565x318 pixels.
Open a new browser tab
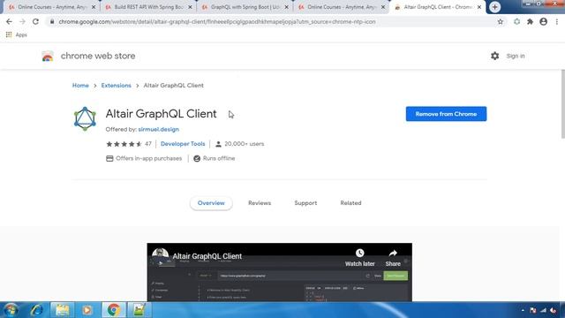(x=494, y=7)
